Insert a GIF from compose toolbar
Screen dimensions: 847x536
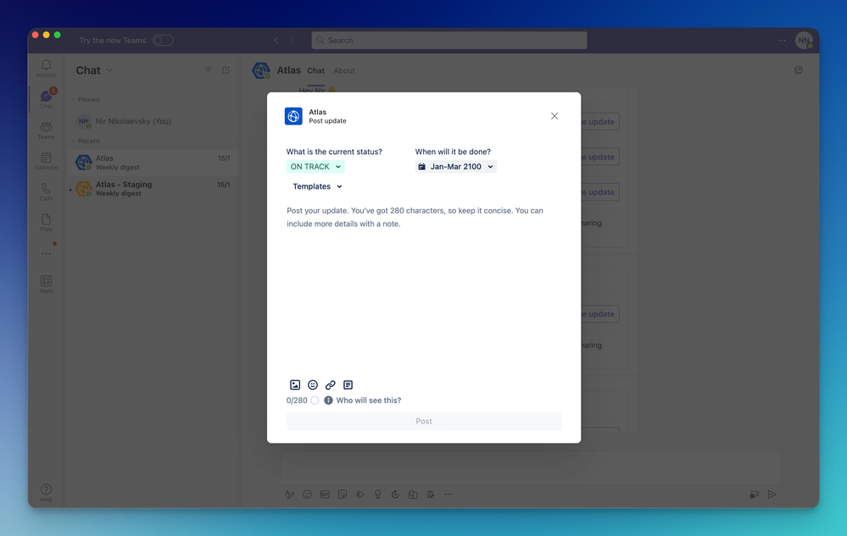coord(325,495)
